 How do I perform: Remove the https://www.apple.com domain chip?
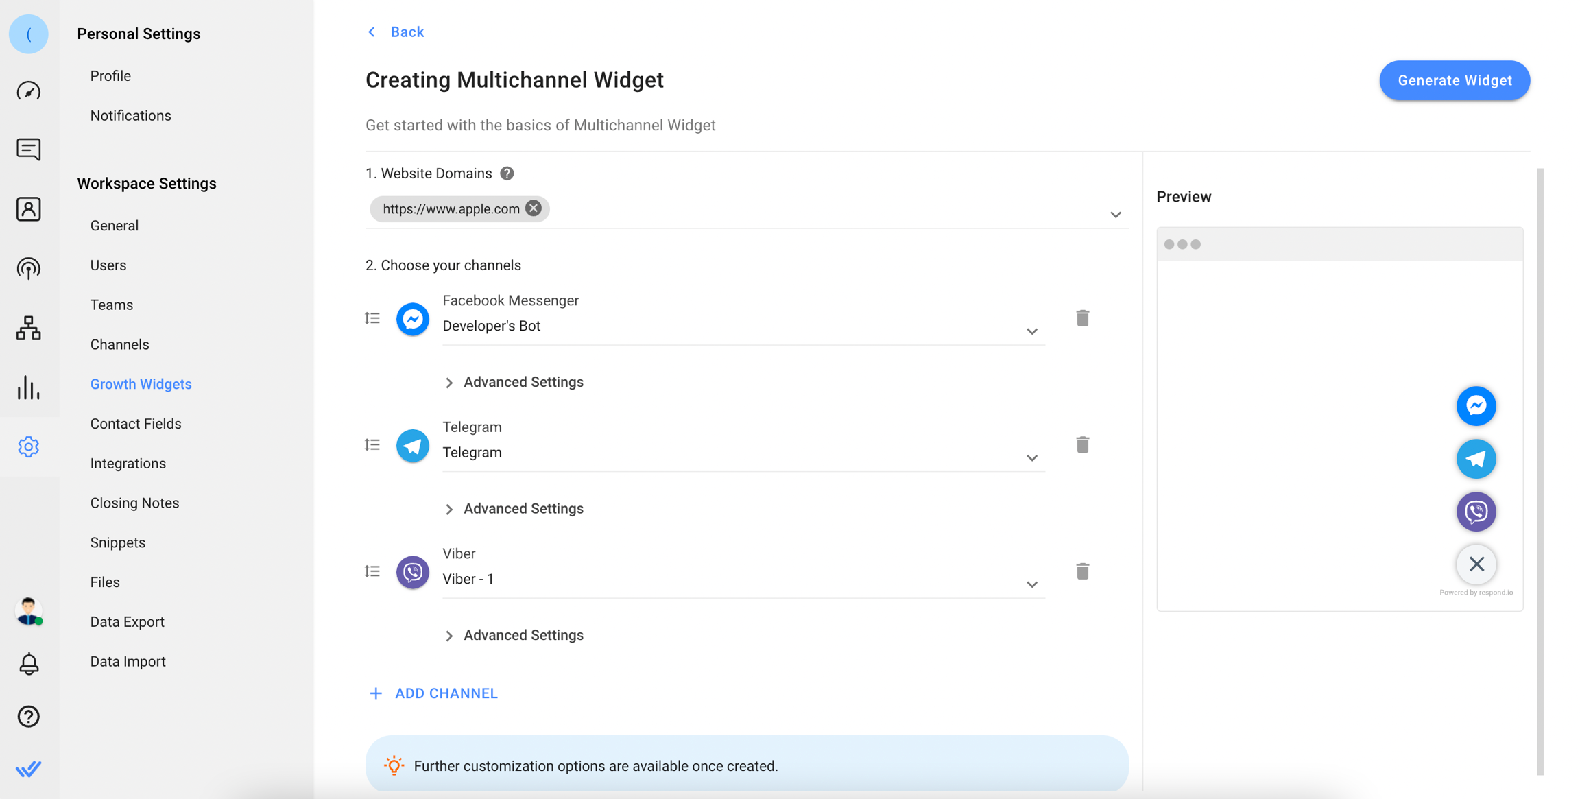coord(534,208)
